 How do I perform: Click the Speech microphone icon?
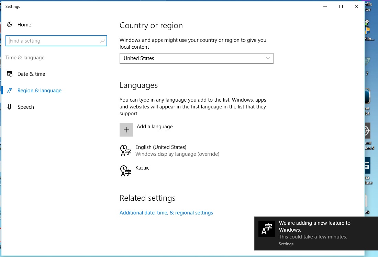[9, 107]
